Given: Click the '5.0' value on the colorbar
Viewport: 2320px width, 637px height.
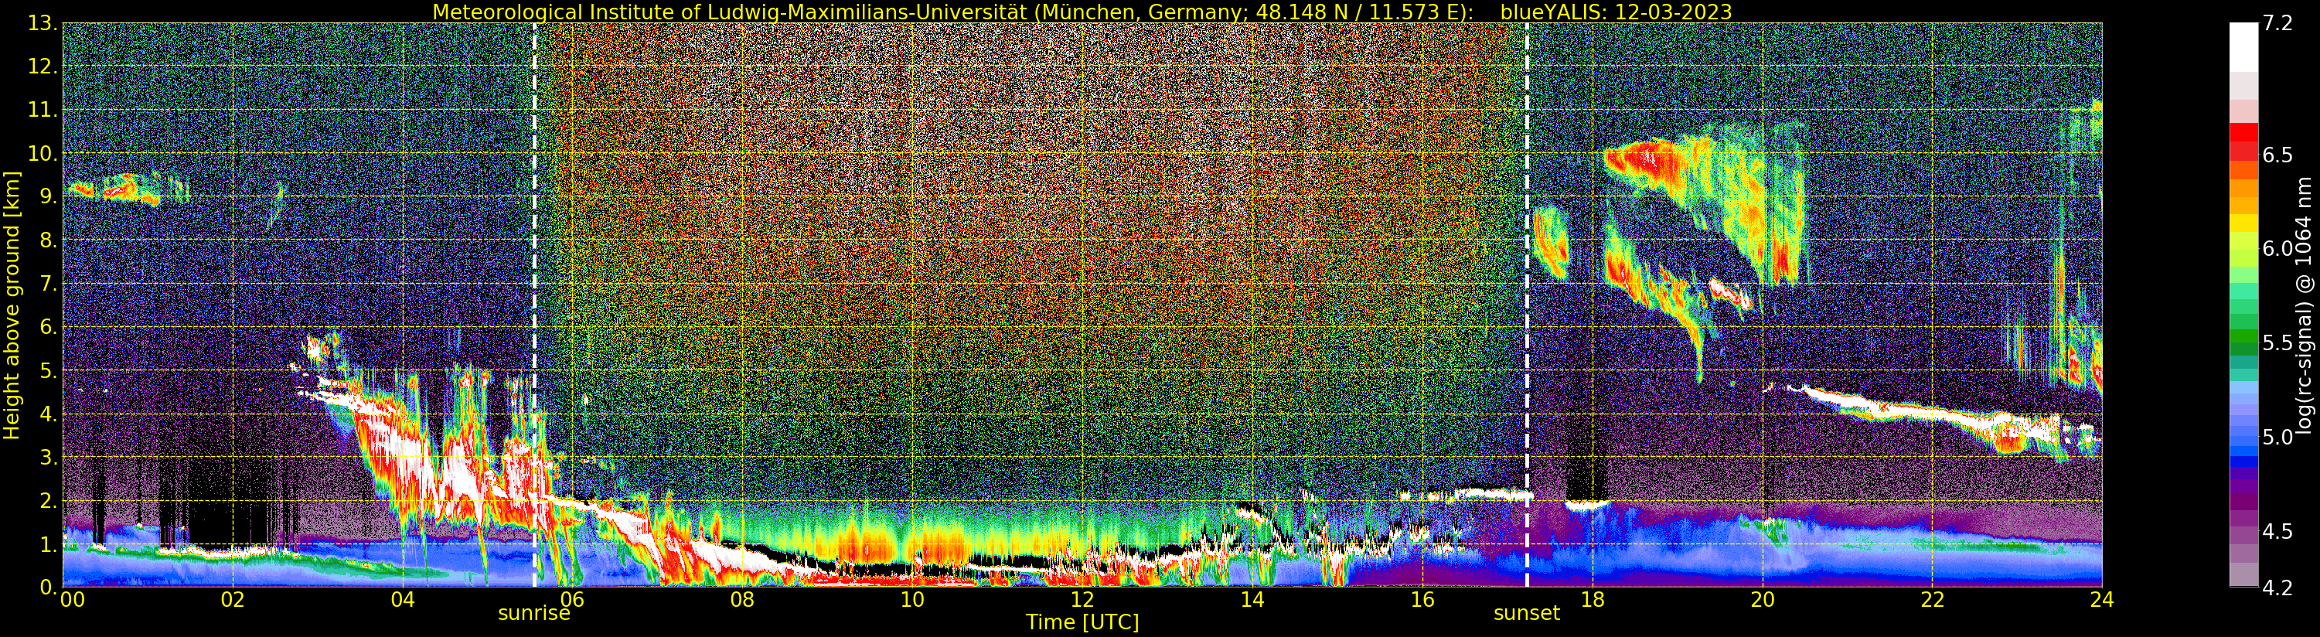Looking at the screenshot, I should [2277, 437].
